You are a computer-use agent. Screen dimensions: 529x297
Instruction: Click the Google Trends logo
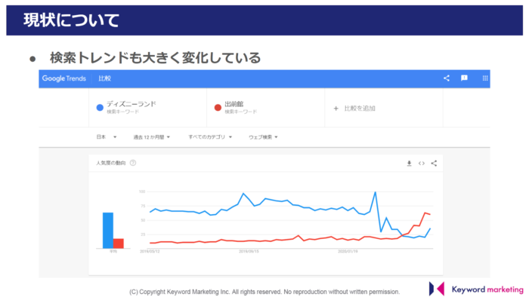click(x=63, y=78)
